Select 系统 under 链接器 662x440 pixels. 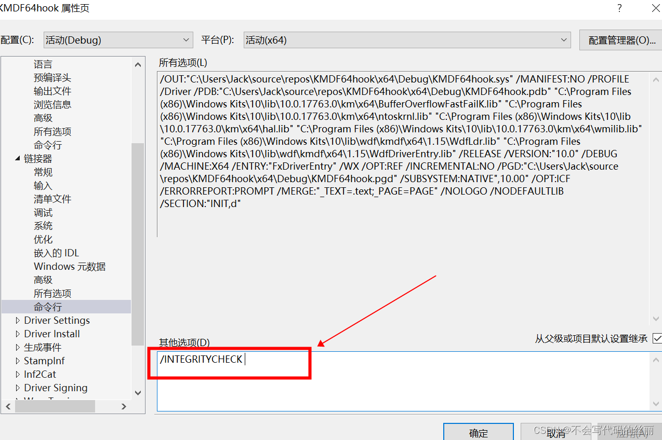click(x=43, y=226)
